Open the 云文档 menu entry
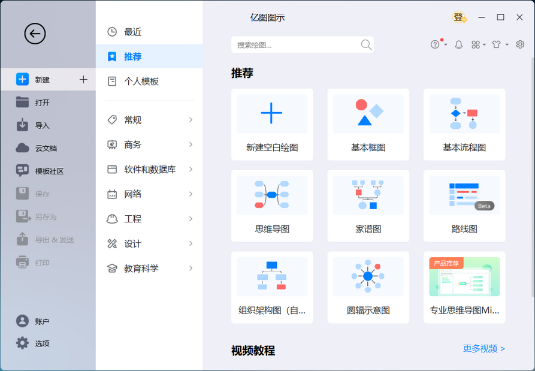 coord(48,148)
